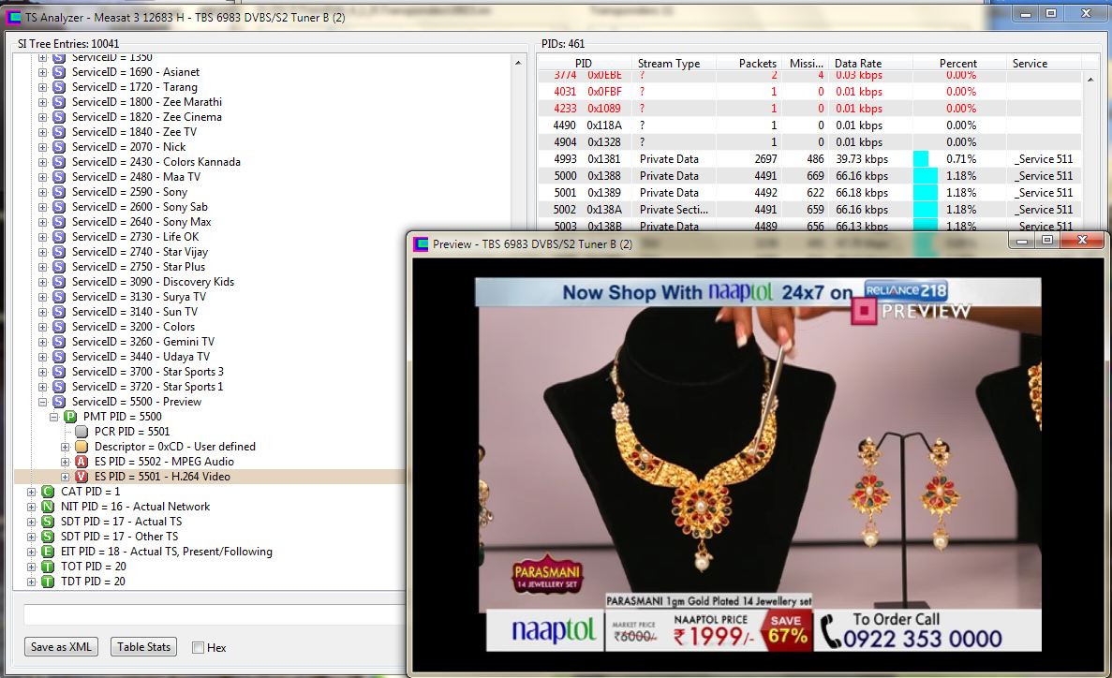The height and width of the screenshot is (678, 1112).
Task: Click the S icon of Asianet service
Action: point(59,71)
